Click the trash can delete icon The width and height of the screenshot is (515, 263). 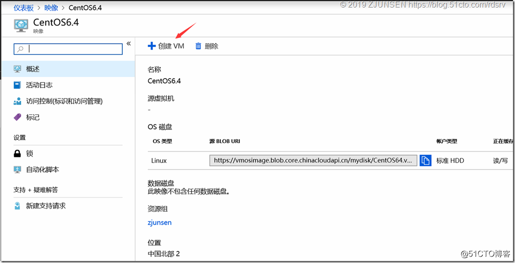click(x=198, y=46)
